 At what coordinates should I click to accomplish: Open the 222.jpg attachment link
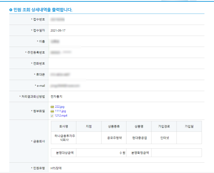pos(60,107)
